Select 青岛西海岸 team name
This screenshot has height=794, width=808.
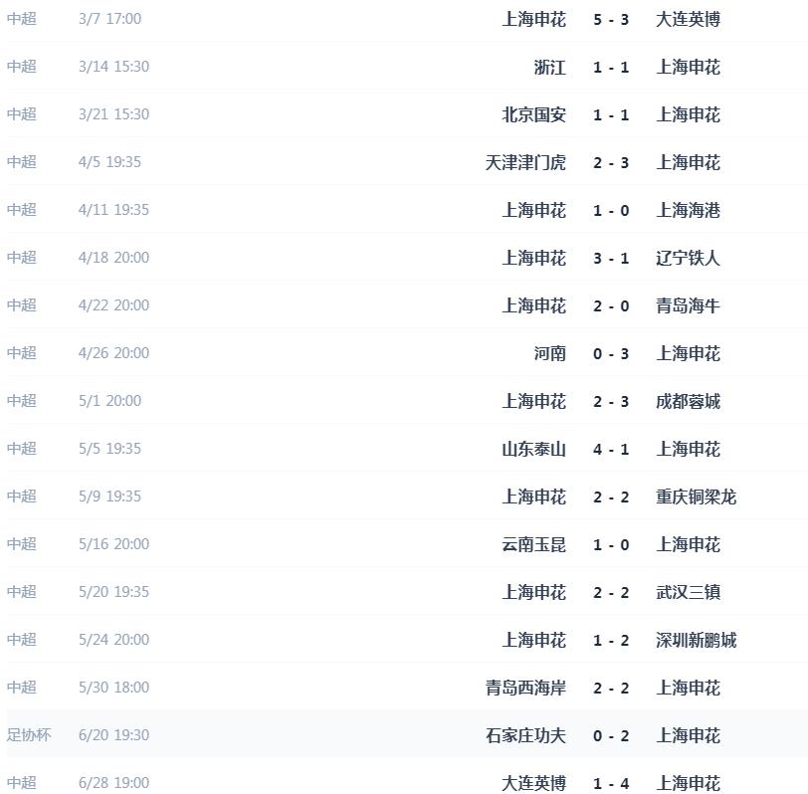coord(525,688)
